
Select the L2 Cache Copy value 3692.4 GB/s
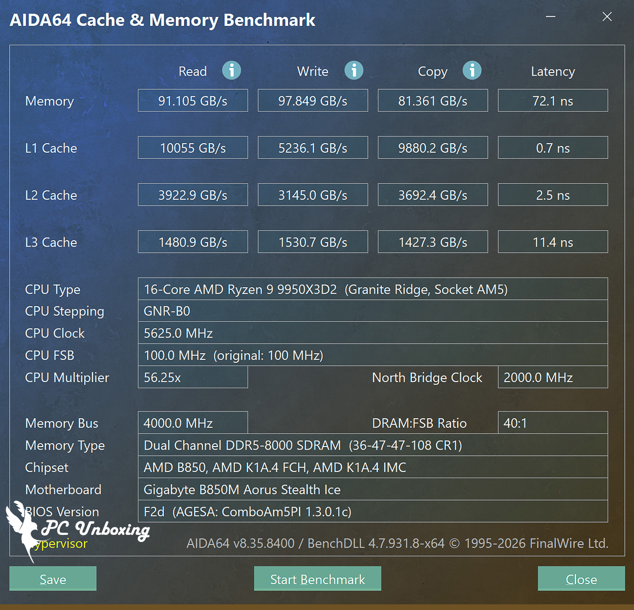tap(433, 195)
